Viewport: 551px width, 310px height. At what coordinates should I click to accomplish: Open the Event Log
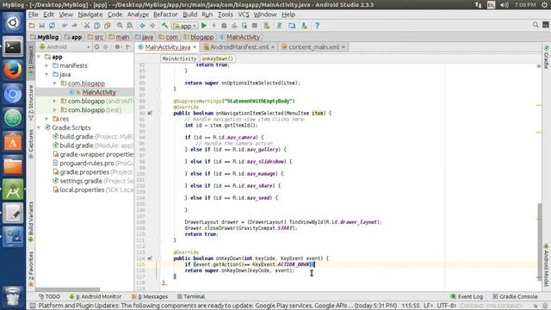pyautogui.click(x=467, y=296)
